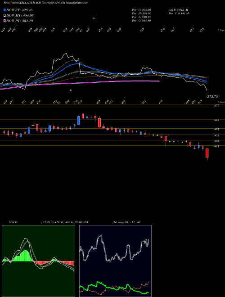
Task: Open the dark blue ADX indicator panel
Action: 115,261
